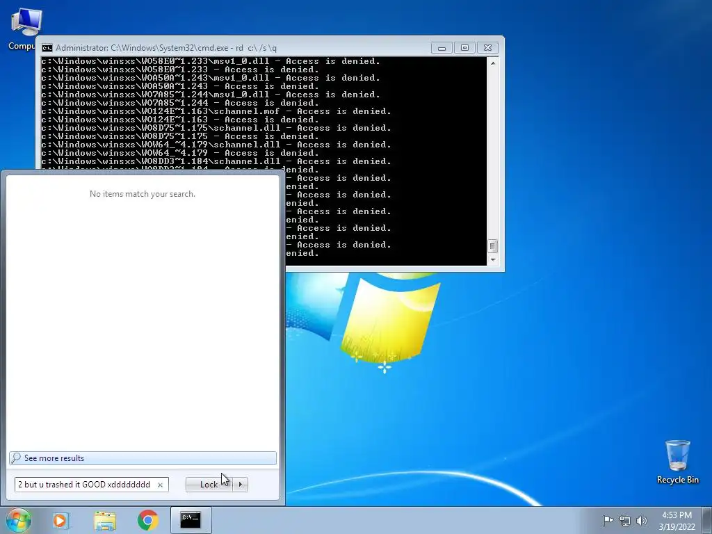This screenshot has width=712, height=534.
Task: Click the Action Center flag icon
Action: point(608,520)
